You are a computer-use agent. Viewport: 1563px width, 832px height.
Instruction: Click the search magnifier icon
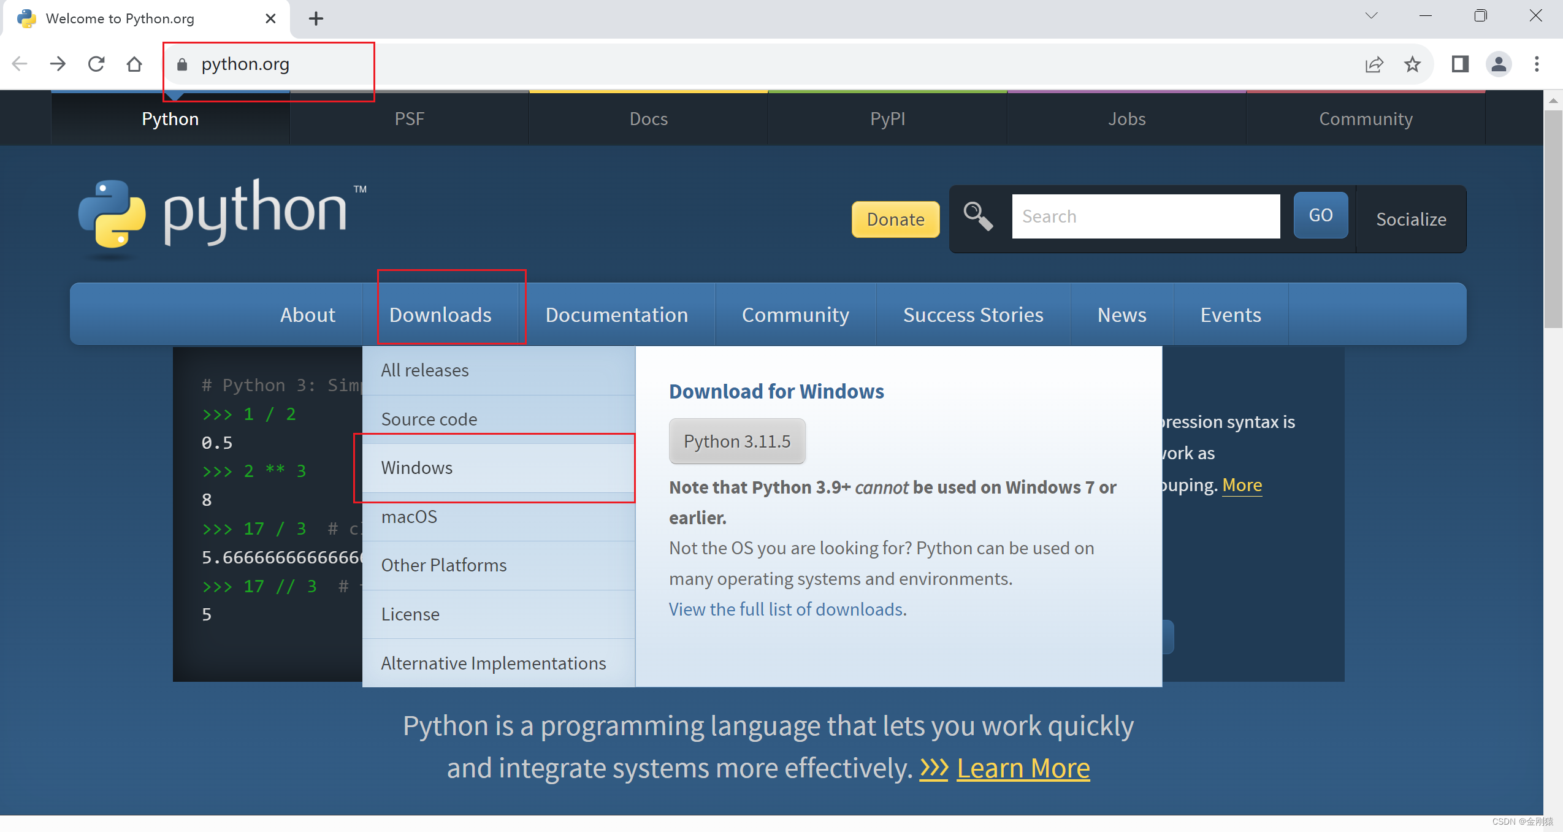click(x=977, y=216)
